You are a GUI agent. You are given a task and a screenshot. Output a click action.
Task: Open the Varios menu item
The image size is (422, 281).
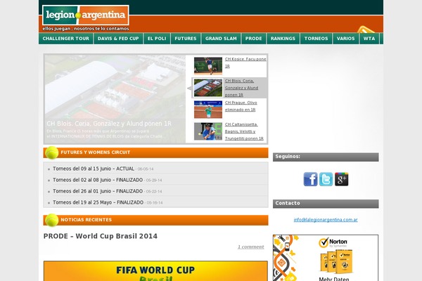pos(345,39)
